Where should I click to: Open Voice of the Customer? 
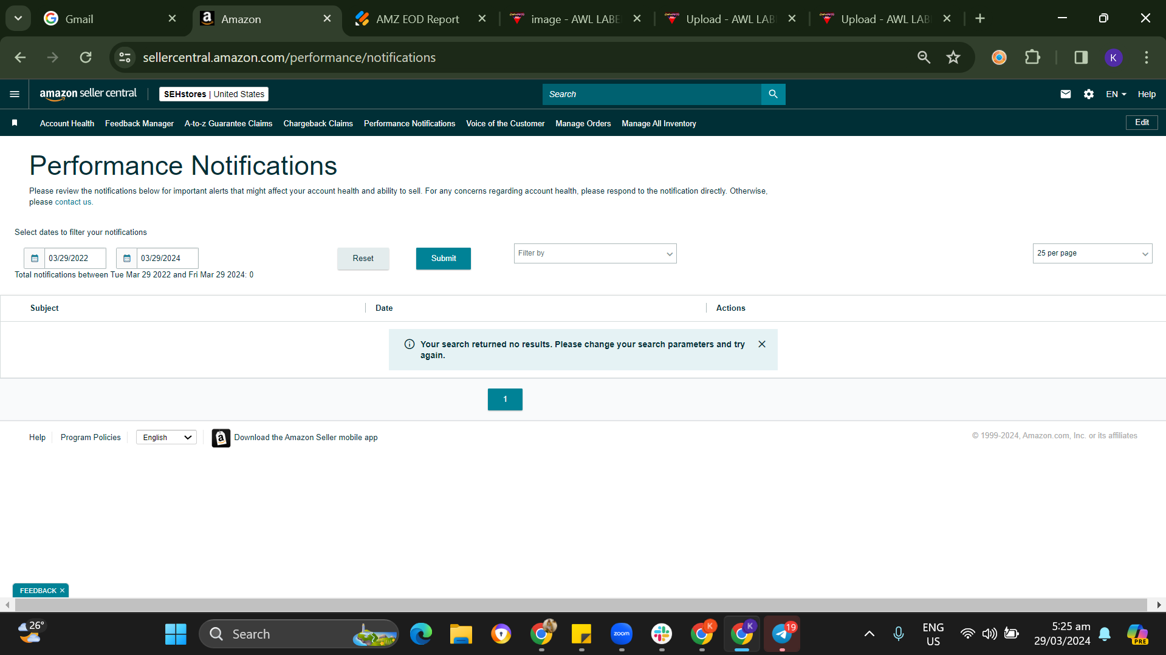[505, 123]
